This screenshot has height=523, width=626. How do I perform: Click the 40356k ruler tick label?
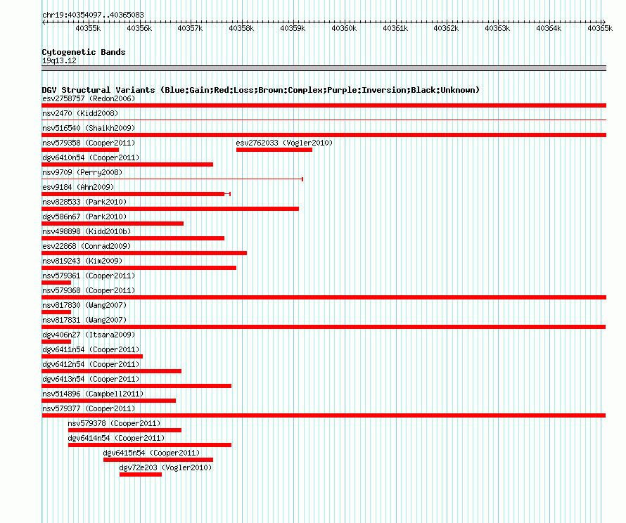(139, 28)
